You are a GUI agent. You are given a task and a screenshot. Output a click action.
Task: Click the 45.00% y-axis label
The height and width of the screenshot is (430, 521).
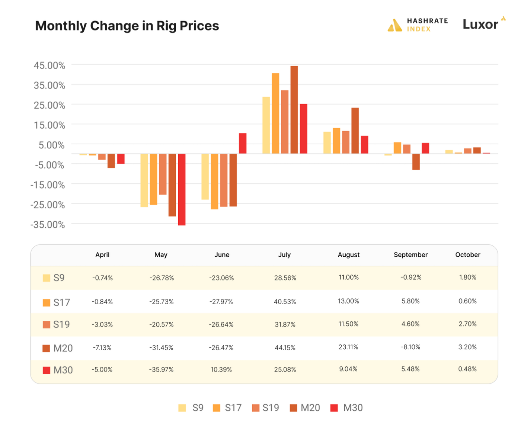coord(49,65)
